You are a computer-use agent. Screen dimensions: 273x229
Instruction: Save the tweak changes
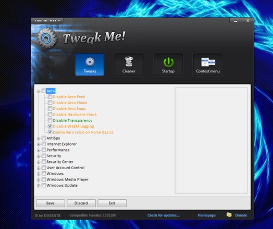click(51, 203)
